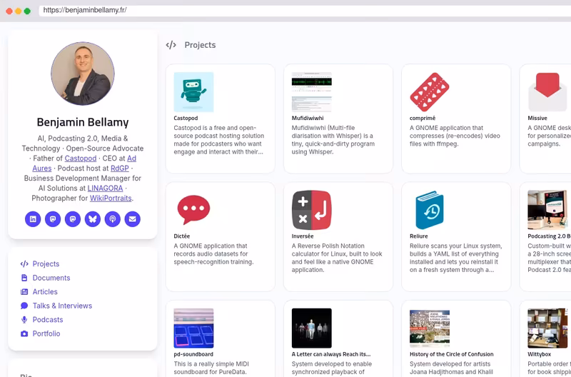
Task: Open the Podcasting 2.0 photo thumbnail
Action: coord(547,210)
